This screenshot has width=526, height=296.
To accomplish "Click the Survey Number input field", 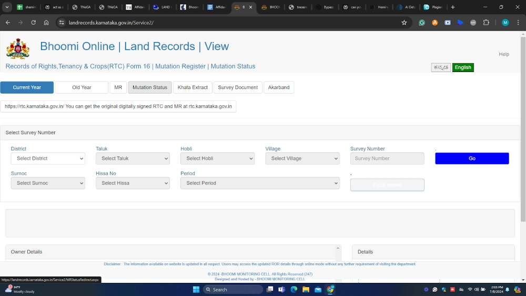I will pyautogui.click(x=387, y=158).
